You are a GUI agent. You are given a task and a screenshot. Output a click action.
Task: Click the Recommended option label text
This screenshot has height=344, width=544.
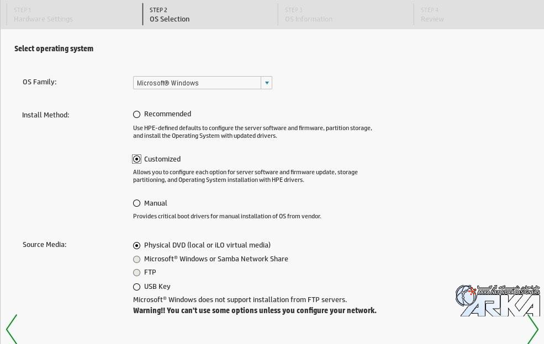coord(167,114)
